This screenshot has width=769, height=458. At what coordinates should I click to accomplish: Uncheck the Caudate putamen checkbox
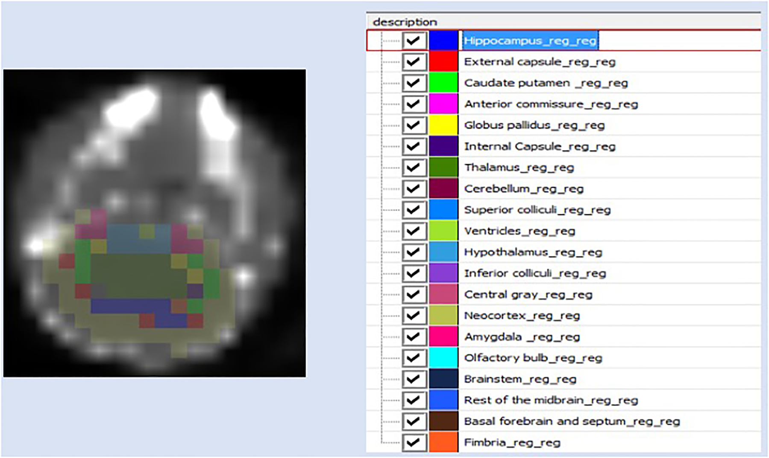[414, 82]
